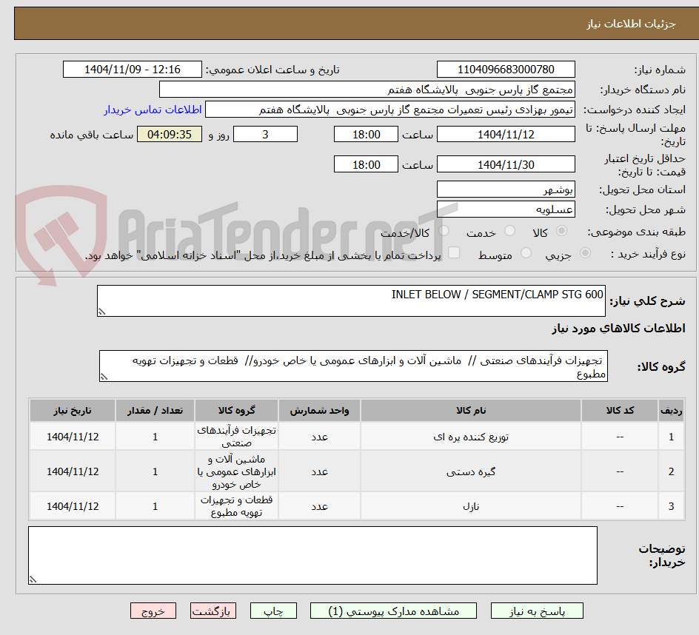This screenshot has height=635, width=699.
Task: Click the INLET BELOW / SEGMENT/CLAMP description box
Action: (351, 300)
